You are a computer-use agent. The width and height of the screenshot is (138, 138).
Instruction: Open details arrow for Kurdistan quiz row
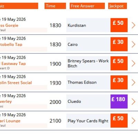tap(134, 25)
